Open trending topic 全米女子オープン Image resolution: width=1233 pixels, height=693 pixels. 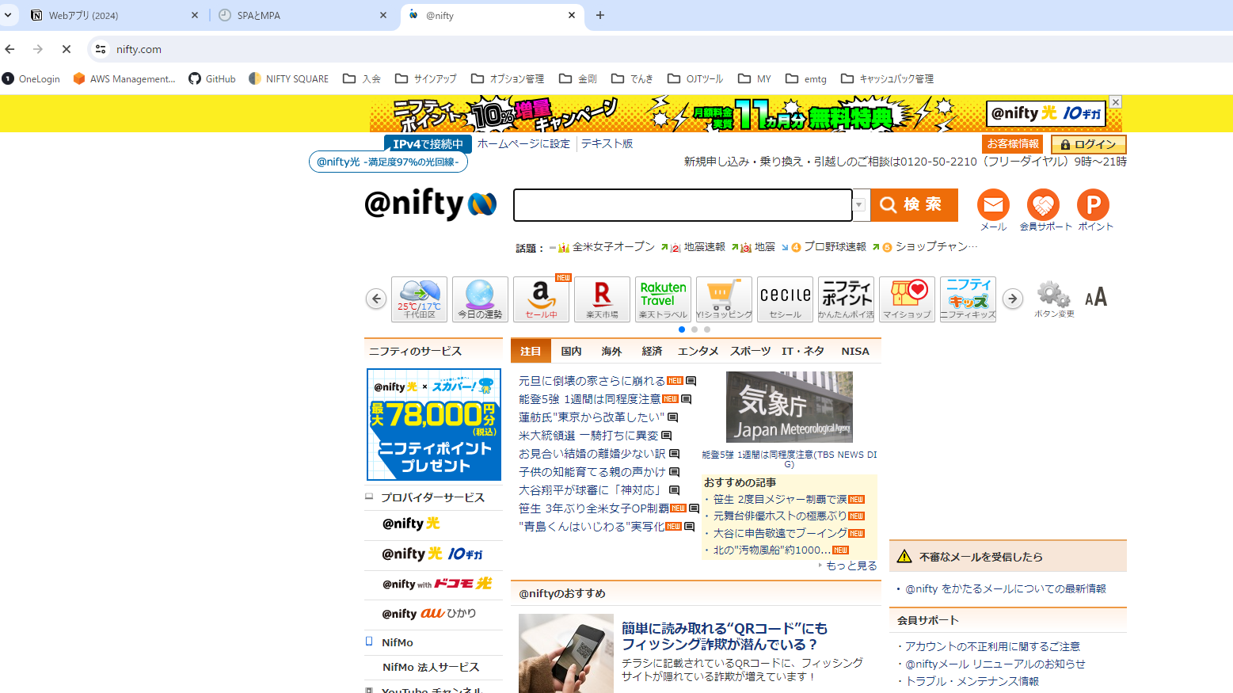point(614,247)
